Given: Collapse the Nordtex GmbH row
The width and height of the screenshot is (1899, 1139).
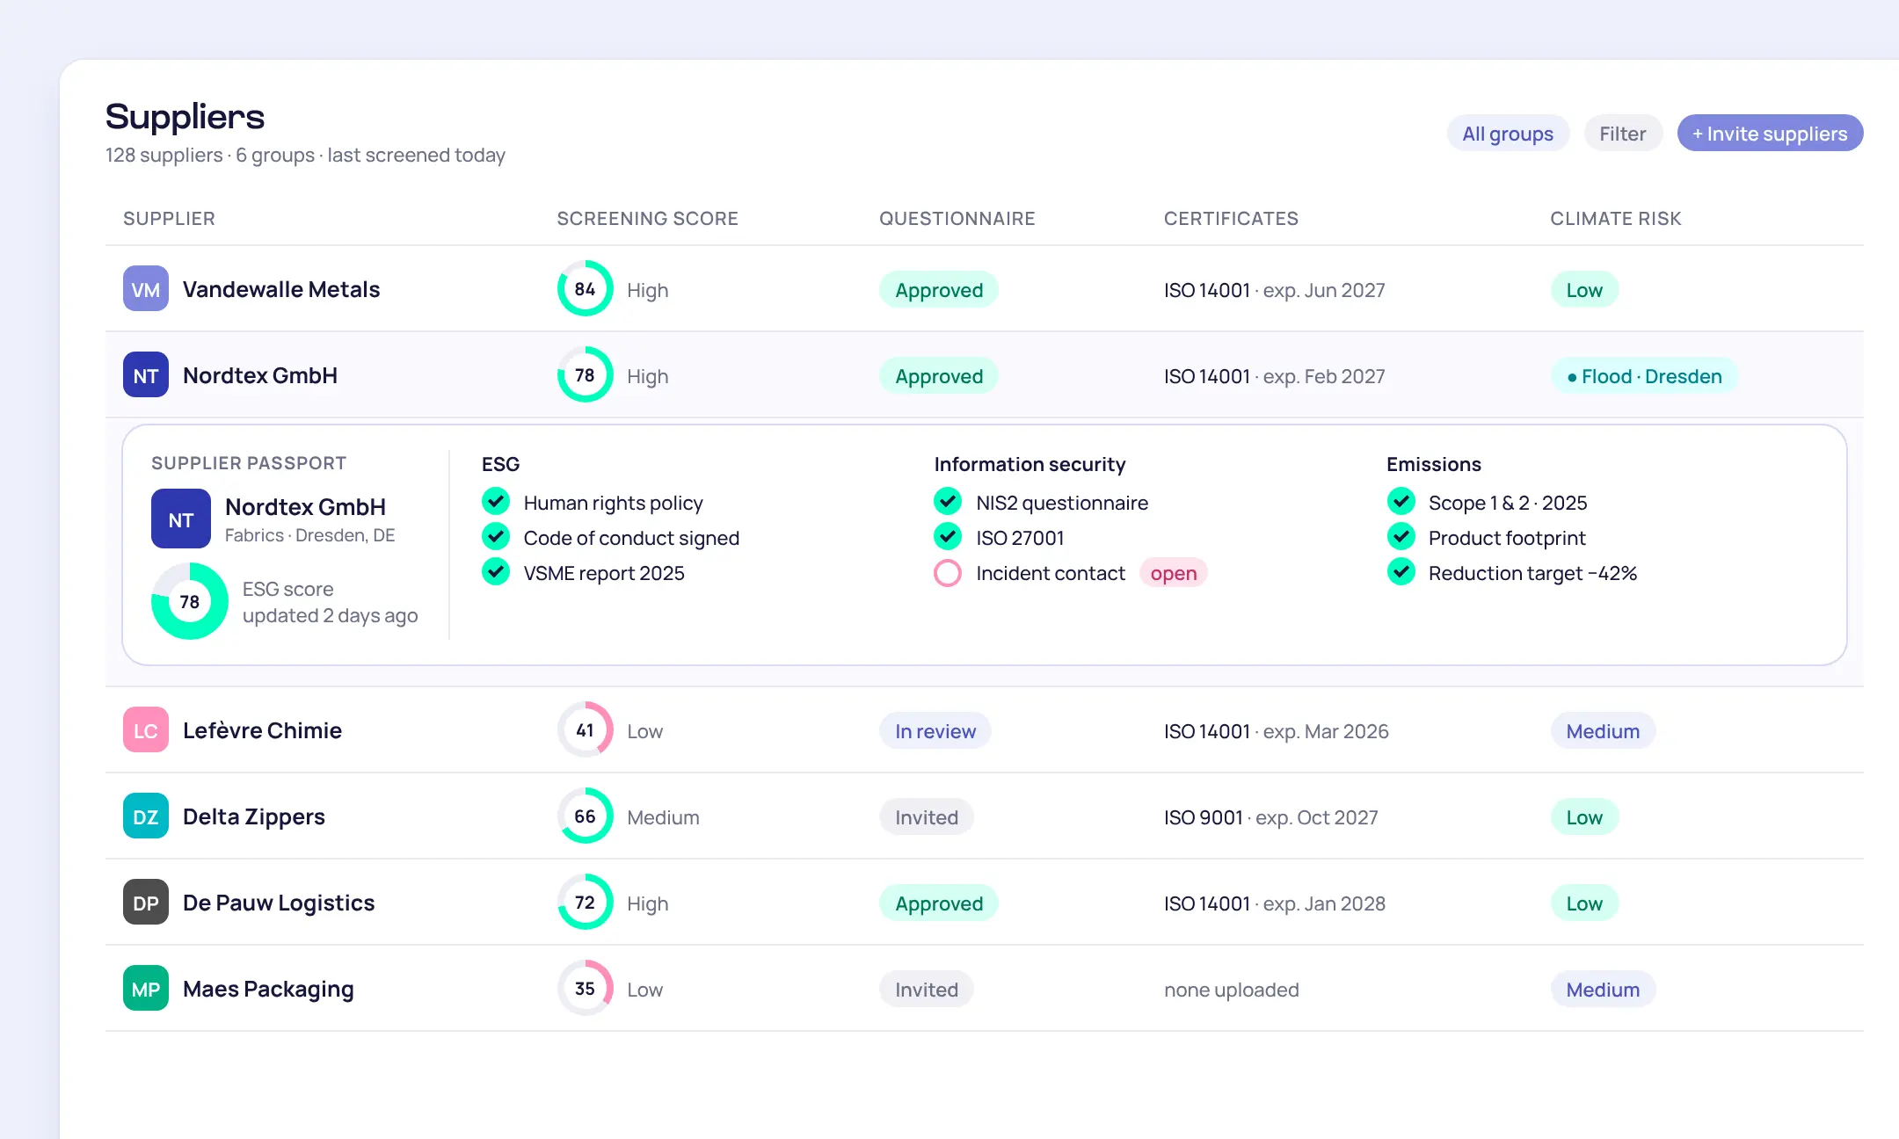Looking at the screenshot, I should (x=985, y=375).
